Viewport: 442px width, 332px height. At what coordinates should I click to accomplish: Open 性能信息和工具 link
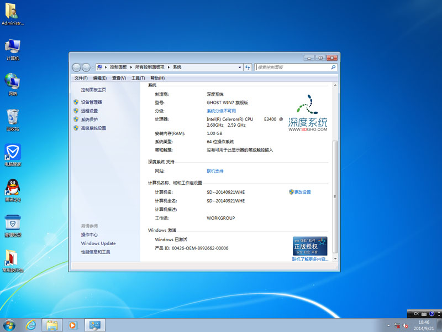pyautogui.click(x=96, y=252)
